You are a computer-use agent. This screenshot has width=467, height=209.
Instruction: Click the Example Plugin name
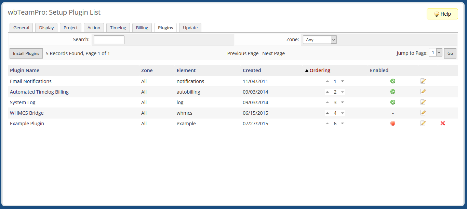click(x=27, y=124)
